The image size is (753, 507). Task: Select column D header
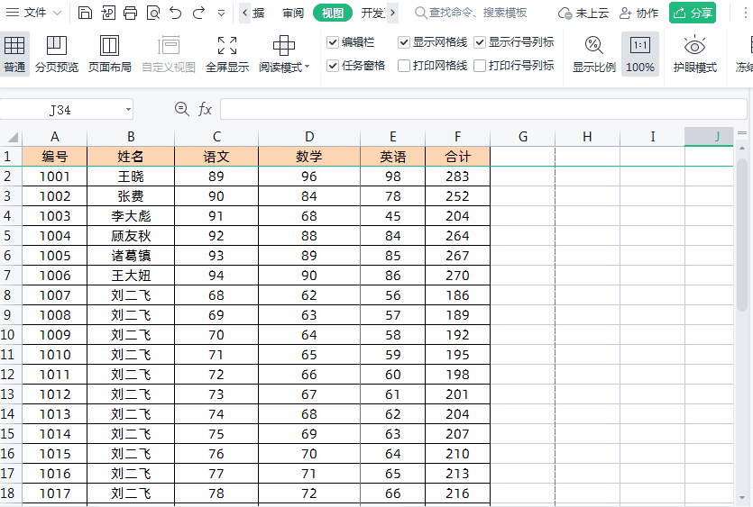[309, 137]
